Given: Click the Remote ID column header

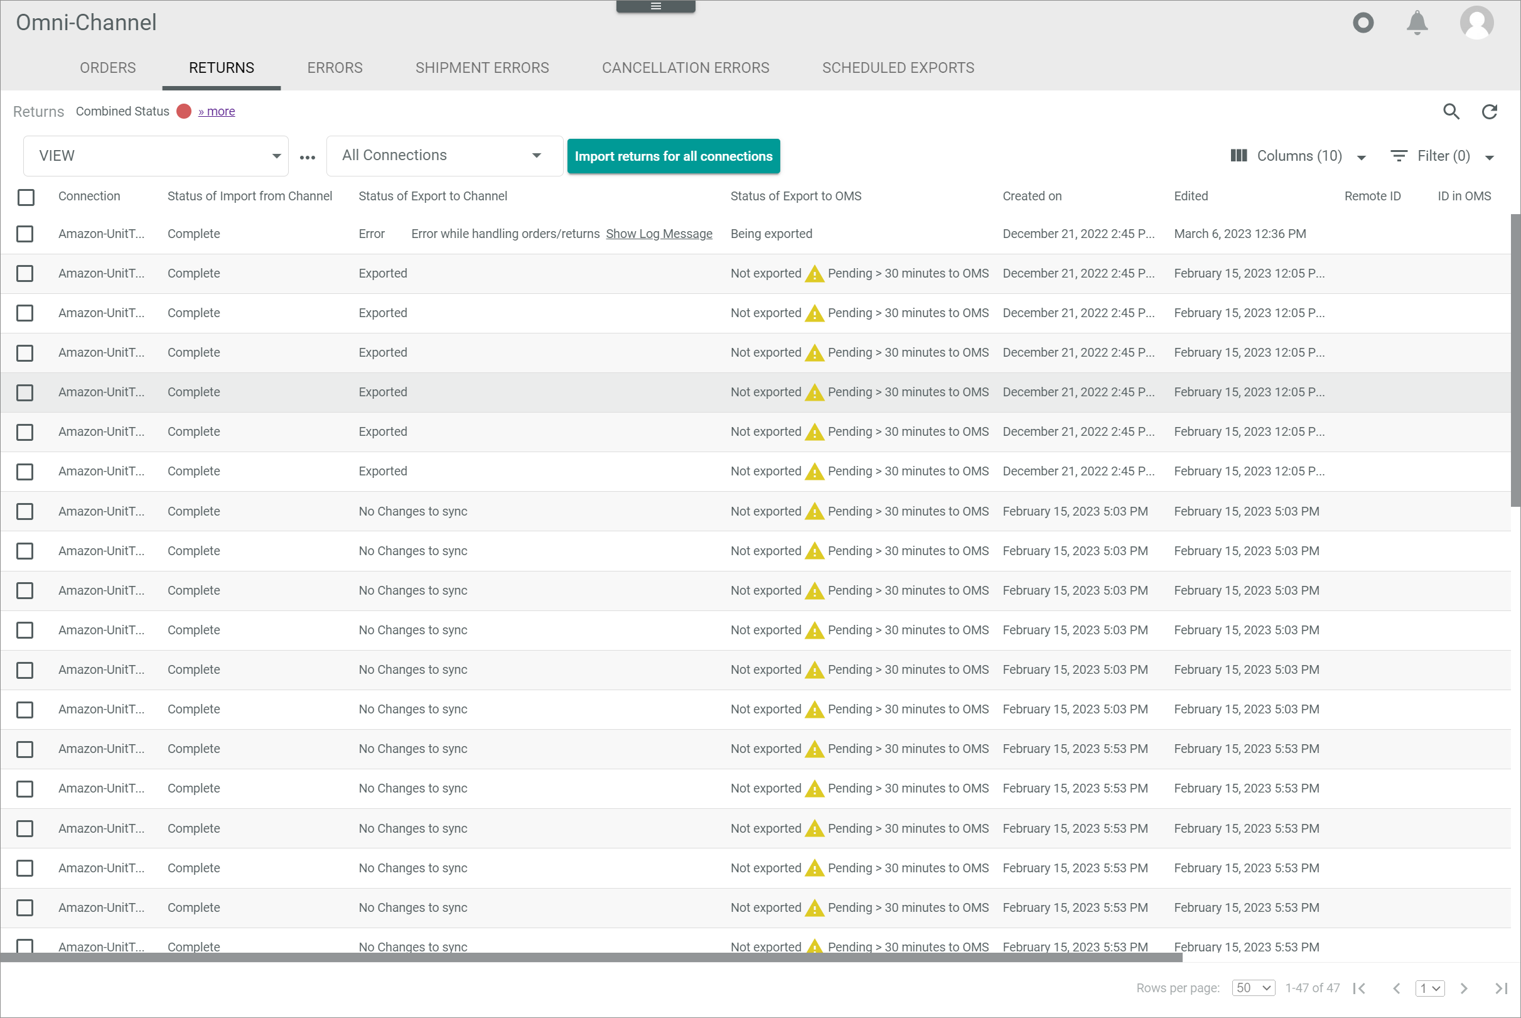Looking at the screenshot, I should coord(1372,196).
